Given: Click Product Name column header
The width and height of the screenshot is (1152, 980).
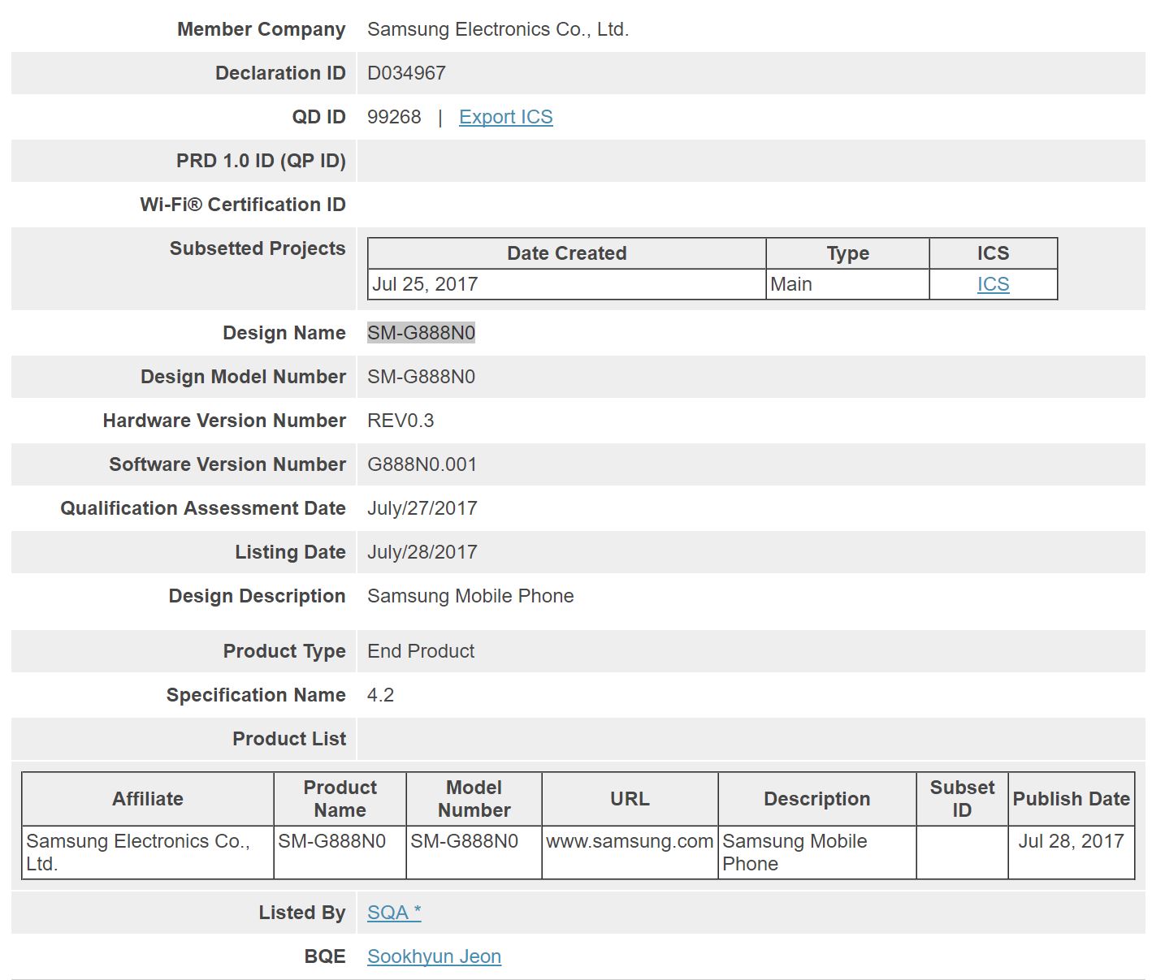Looking at the screenshot, I should [x=340, y=799].
